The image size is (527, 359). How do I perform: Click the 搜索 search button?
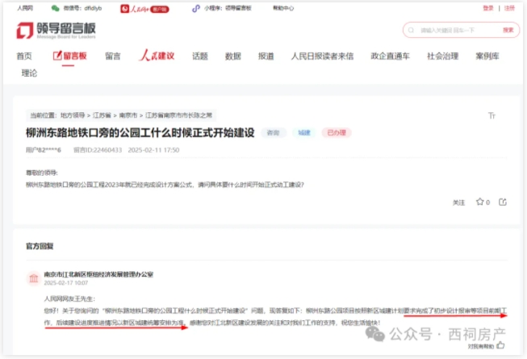(508, 30)
